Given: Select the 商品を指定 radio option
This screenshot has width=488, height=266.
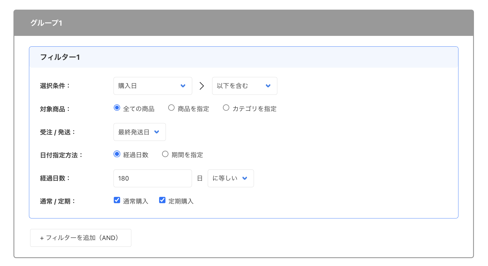Looking at the screenshot, I should tap(171, 108).
